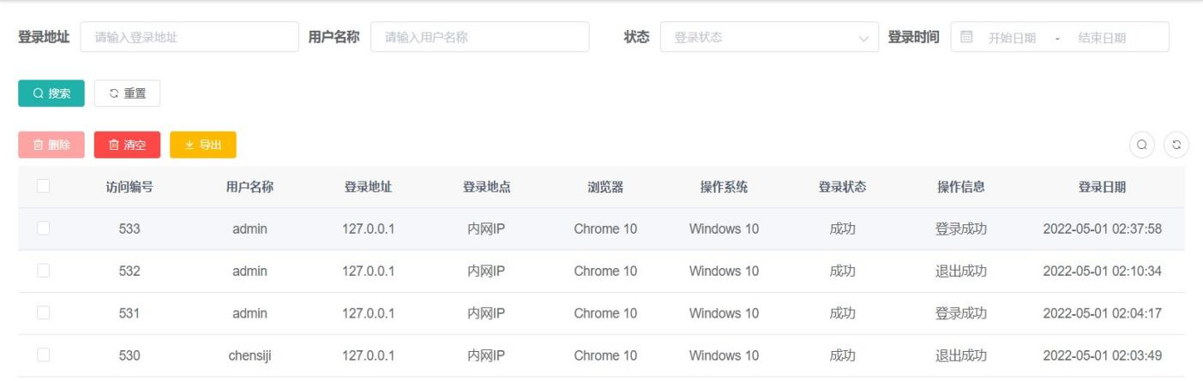Click the calendar icon in login time field
This screenshot has width=1203, height=381.
[x=966, y=37]
